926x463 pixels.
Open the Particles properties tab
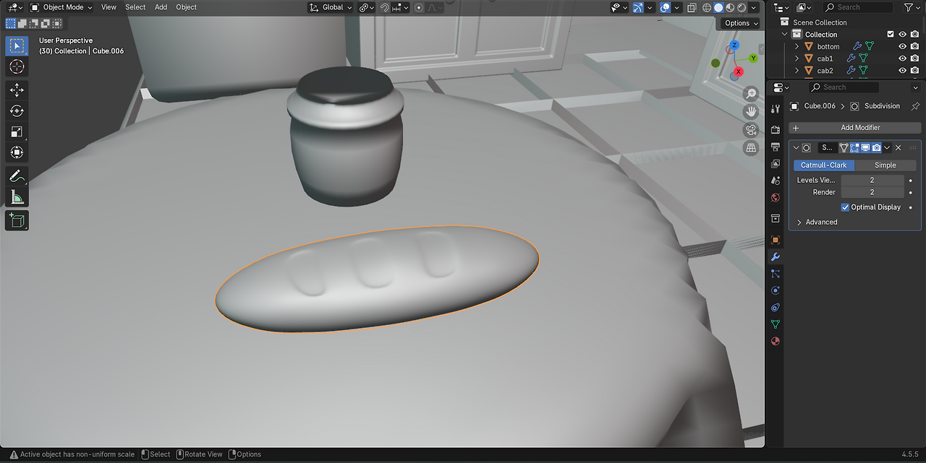coord(776,274)
